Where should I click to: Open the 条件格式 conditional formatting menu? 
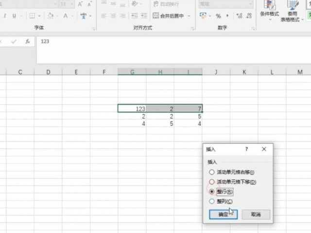click(269, 11)
